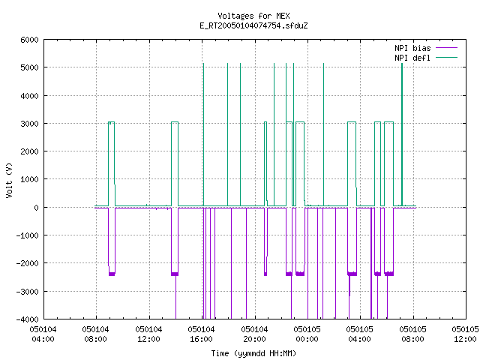The height and width of the screenshot is (360, 480).
Task: Click the y-axis tick label 5000
Action: (x=29, y=67)
